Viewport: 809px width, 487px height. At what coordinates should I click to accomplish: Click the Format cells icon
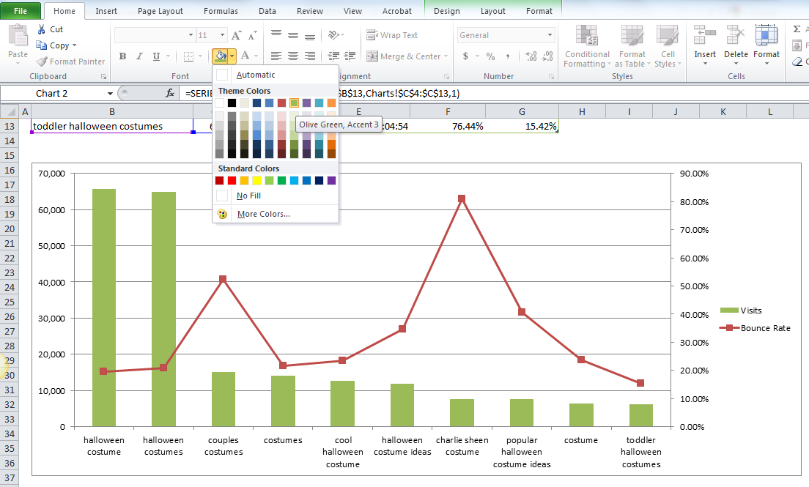(766, 35)
